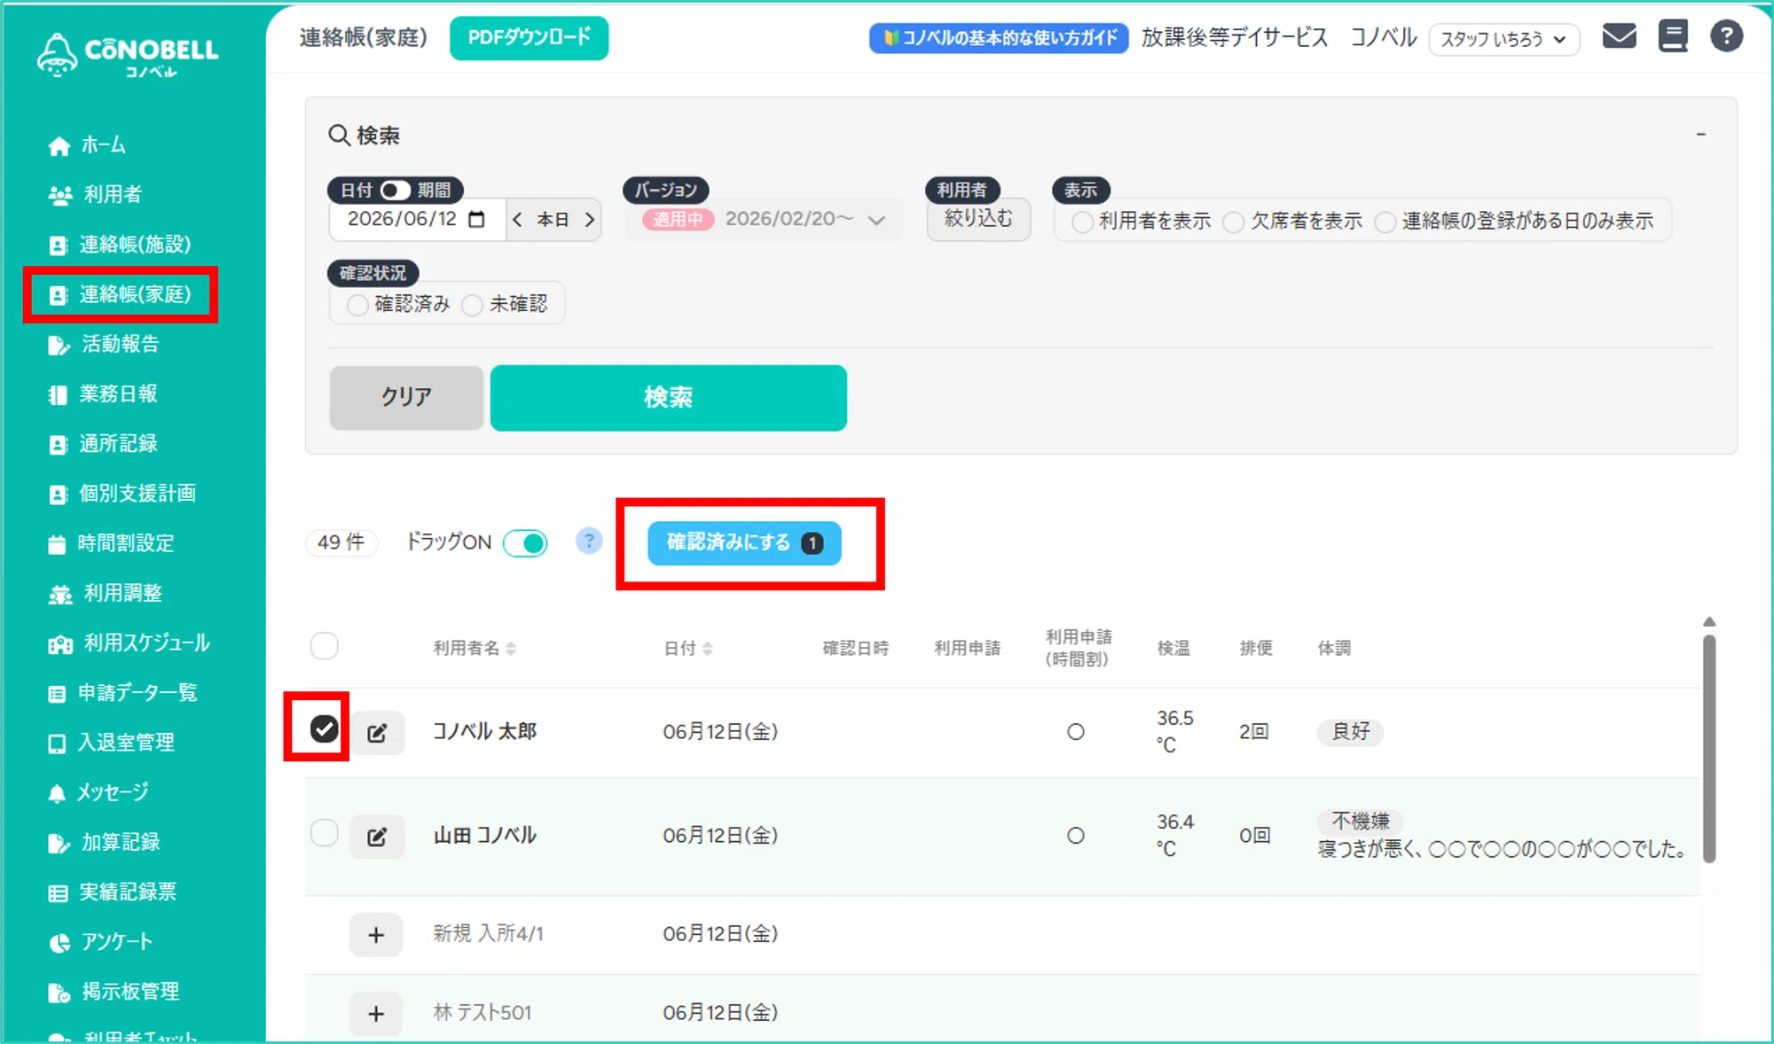Click the 49 件 count label
Viewport: 1774px width, 1044px height.
coord(341,541)
